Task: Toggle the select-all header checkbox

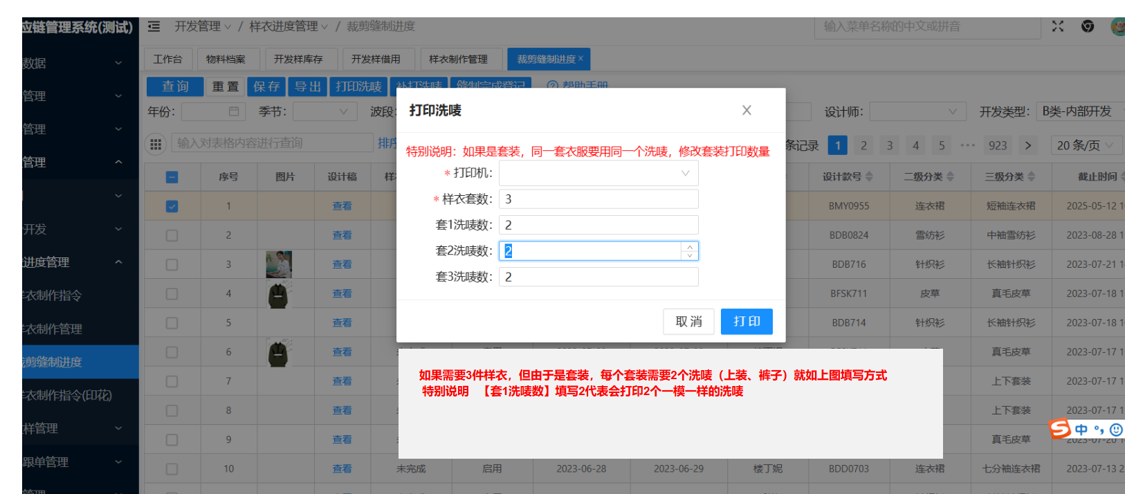Action: coord(172,177)
